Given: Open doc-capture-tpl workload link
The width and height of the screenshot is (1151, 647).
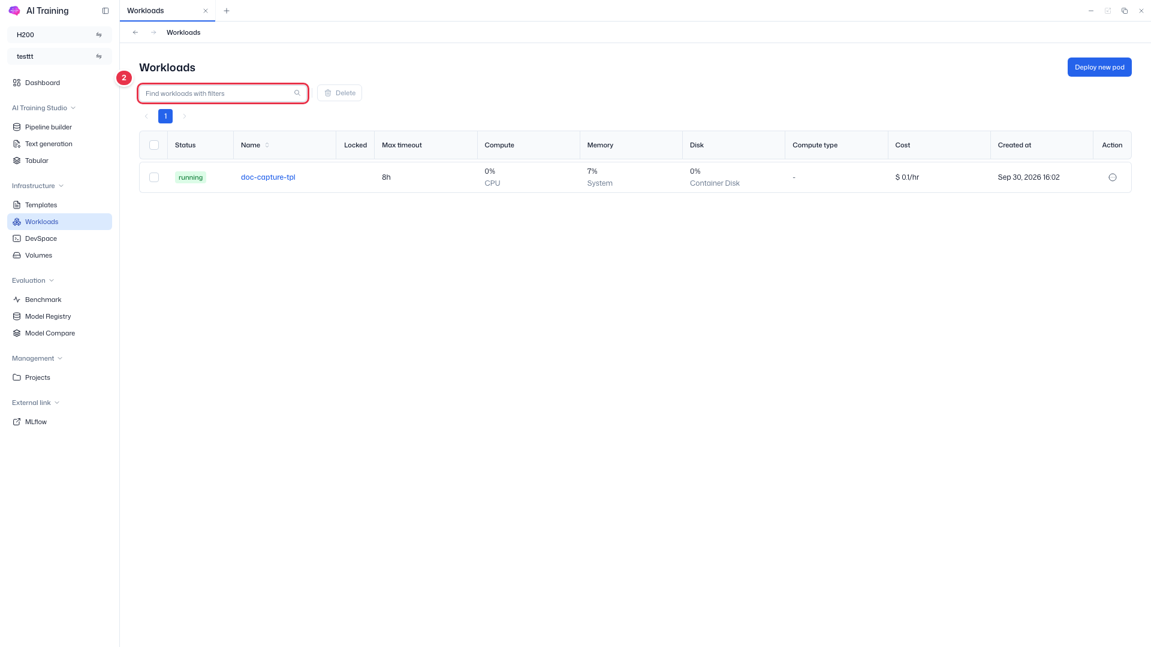Looking at the screenshot, I should point(268,177).
